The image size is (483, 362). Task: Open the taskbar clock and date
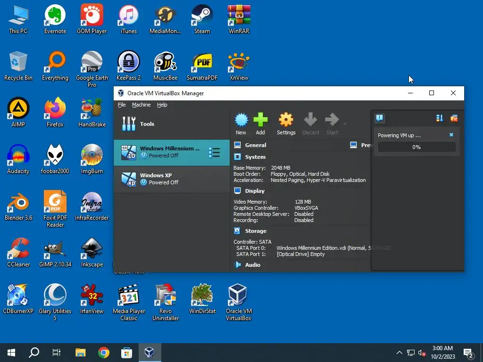tap(442, 353)
